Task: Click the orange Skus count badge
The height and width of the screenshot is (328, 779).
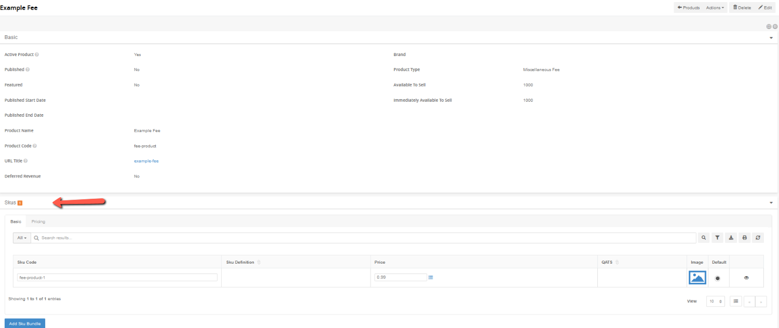Action: pos(20,202)
